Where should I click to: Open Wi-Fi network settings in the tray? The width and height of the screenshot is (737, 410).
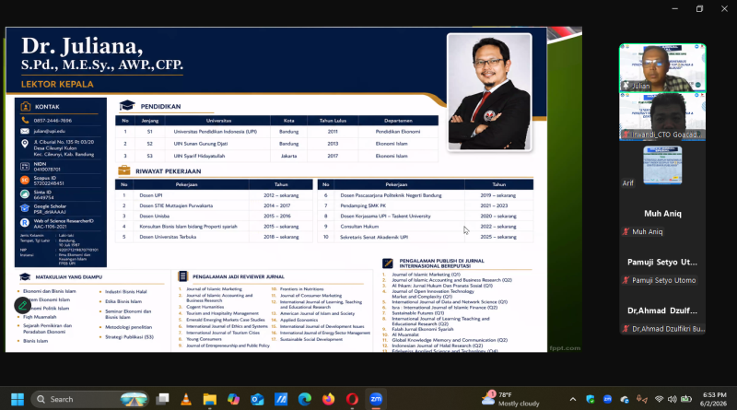[659, 399]
